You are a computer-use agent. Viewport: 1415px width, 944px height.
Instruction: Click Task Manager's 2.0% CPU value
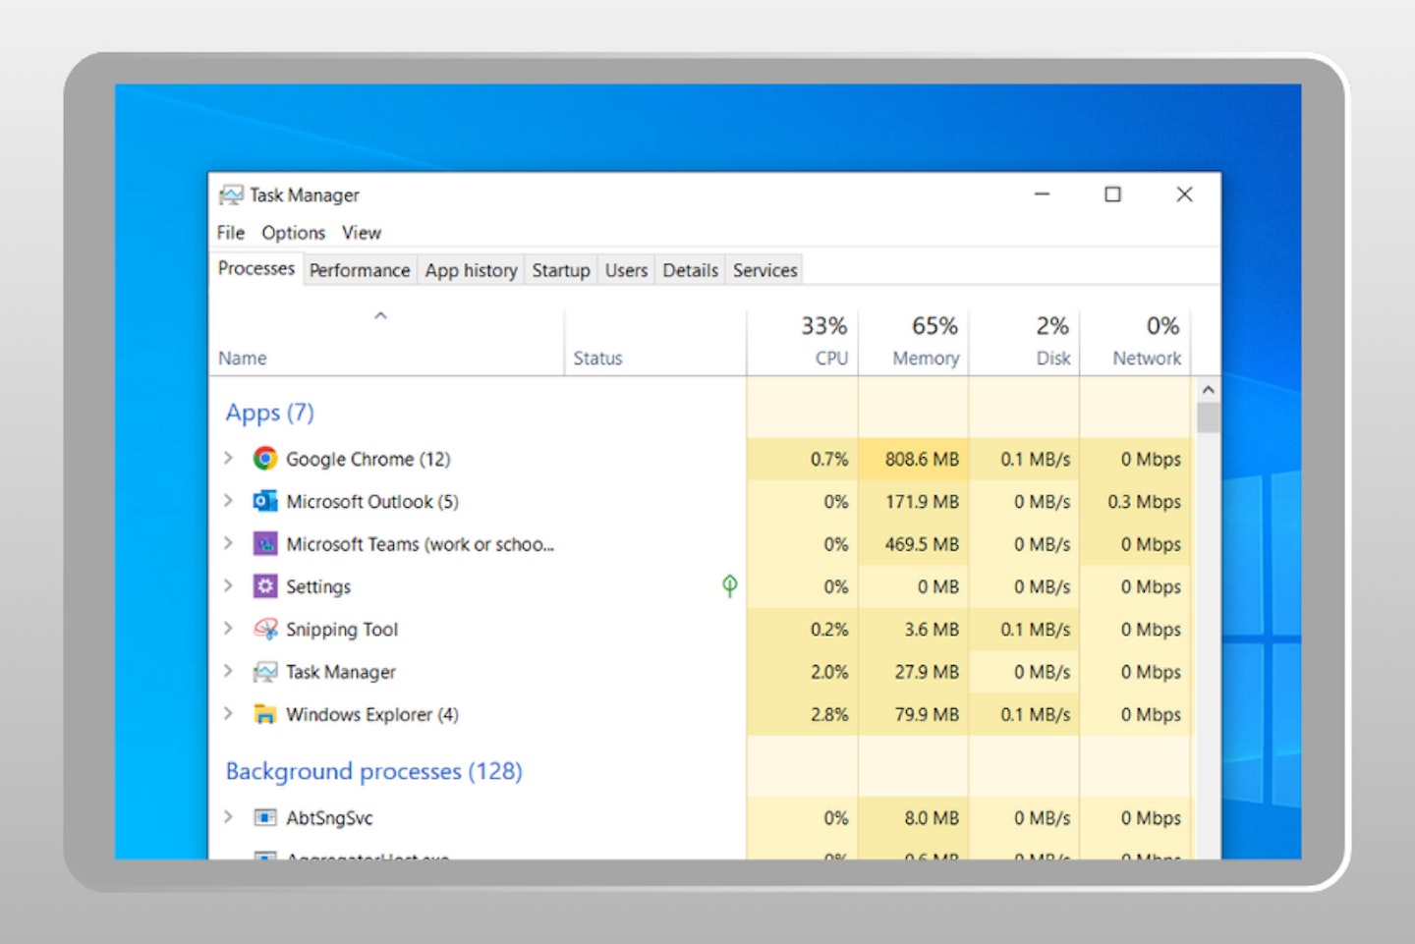829,672
